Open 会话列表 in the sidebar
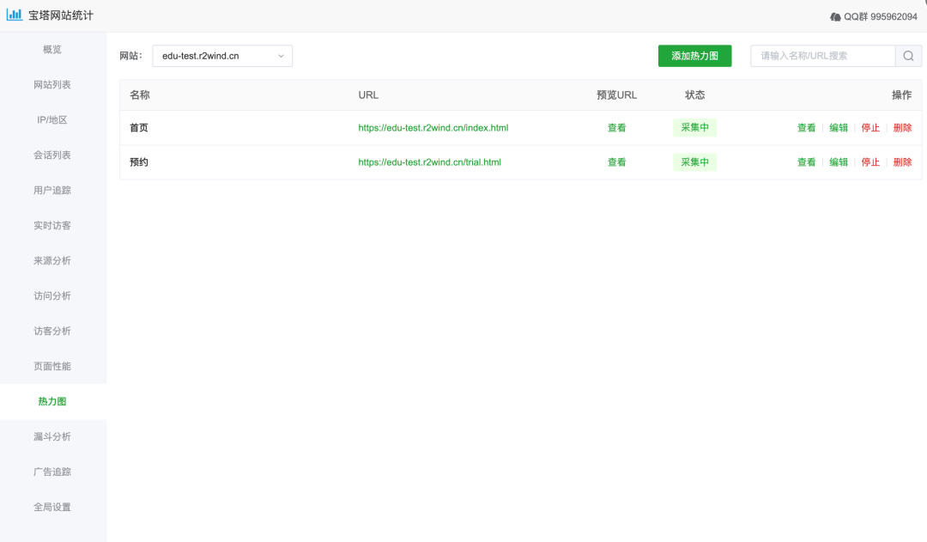This screenshot has width=927, height=542. (x=52, y=155)
